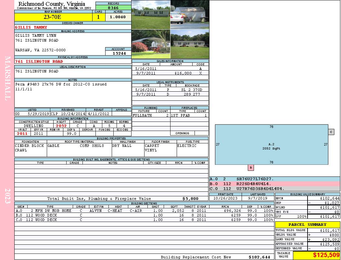Select the A.0 MFH DW MOB HOME row
The width and height of the screenshot is (341, 260).
(x=144, y=211)
